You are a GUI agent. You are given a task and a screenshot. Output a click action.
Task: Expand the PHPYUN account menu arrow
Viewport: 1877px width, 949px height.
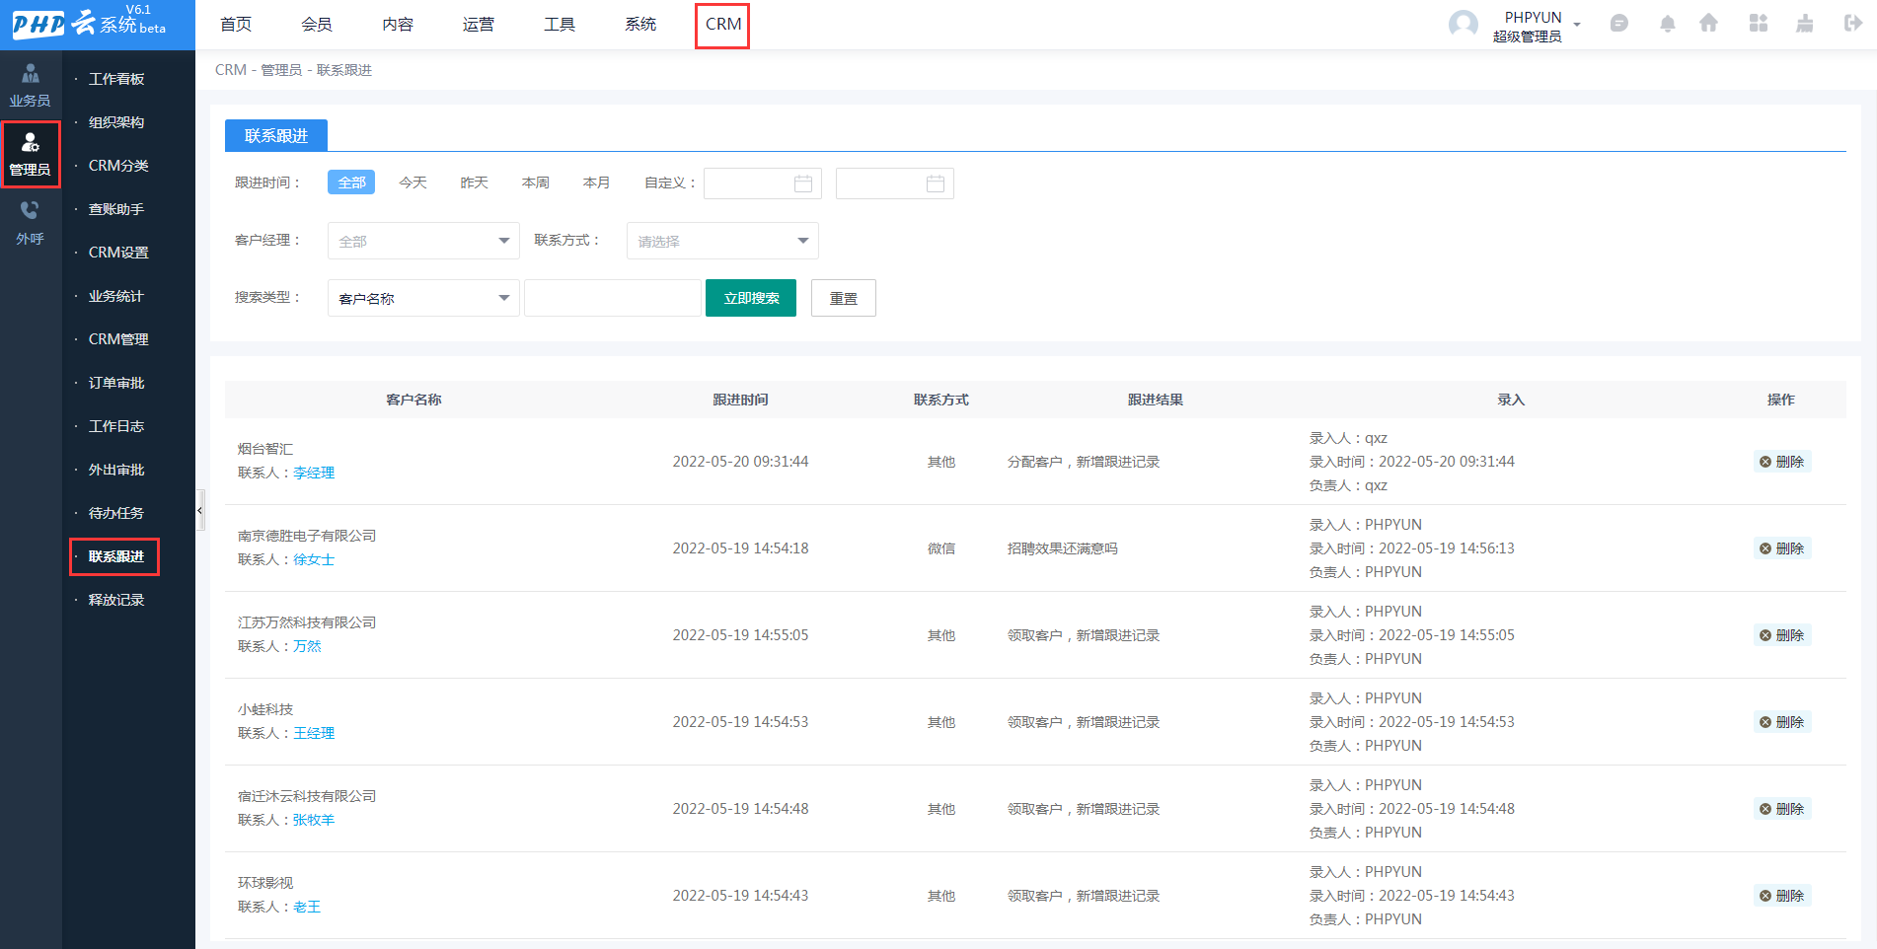1577,25
